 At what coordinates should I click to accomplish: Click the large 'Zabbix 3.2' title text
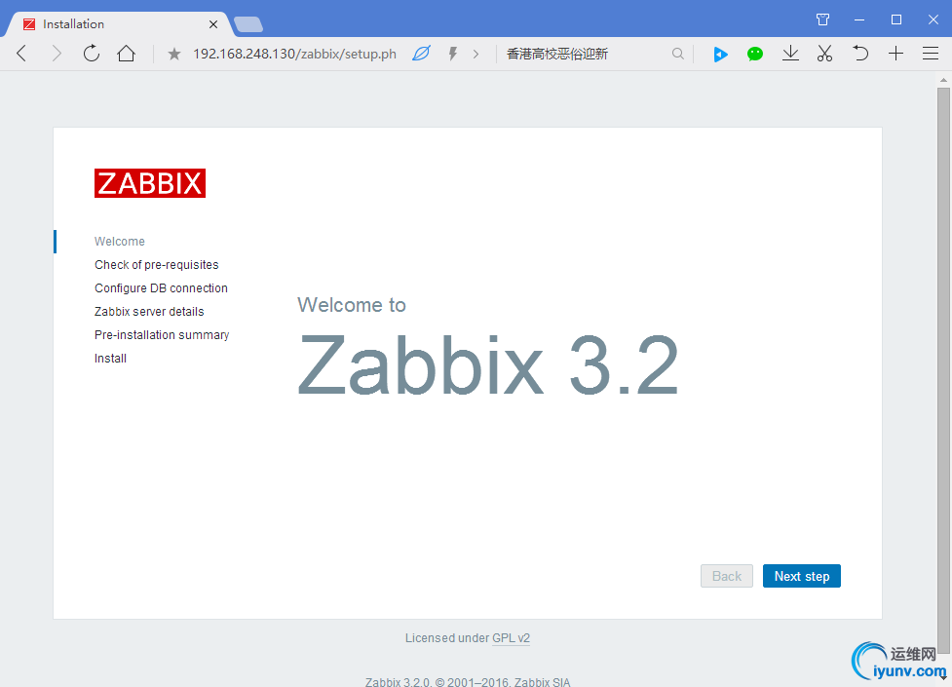[487, 365]
